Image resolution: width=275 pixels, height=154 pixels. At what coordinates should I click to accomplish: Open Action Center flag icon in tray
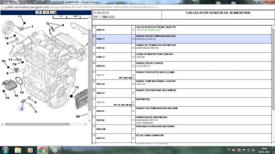pyautogui.click(x=244, y=150)
